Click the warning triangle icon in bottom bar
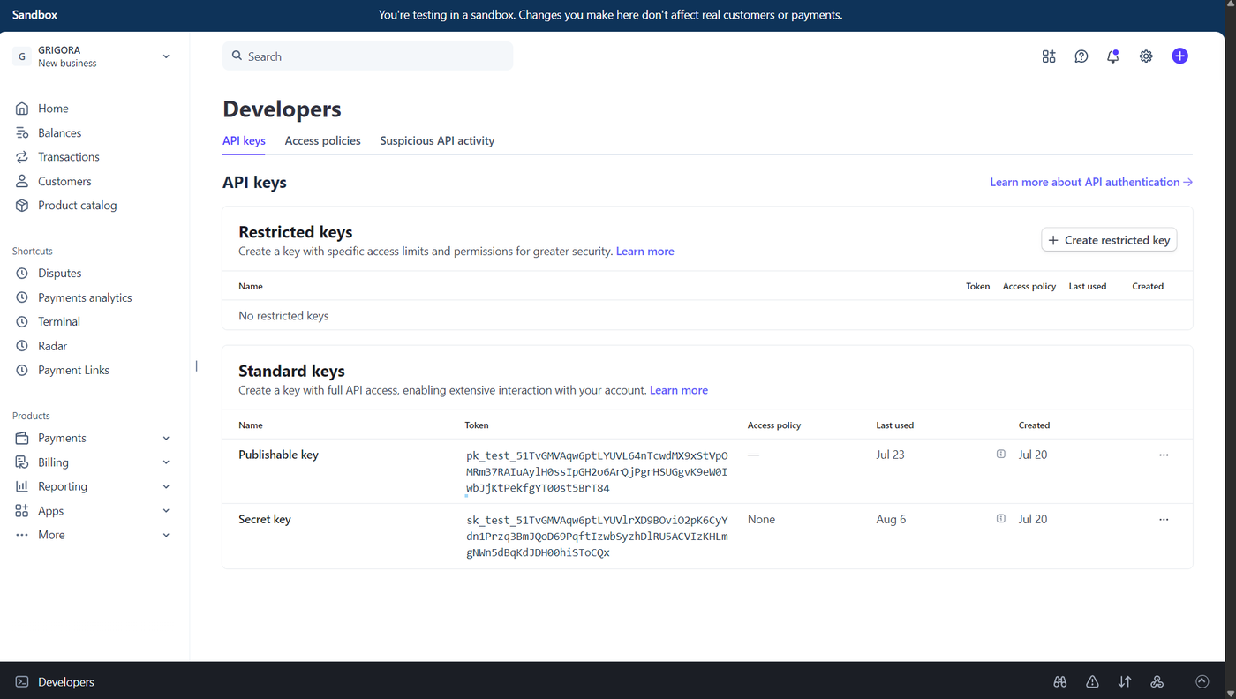The image size is (1236, 699). (1092, 681)
